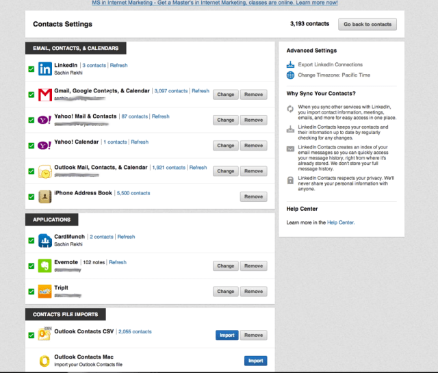Screen dimensions: 438x373
Task: Click Change for the Gmail account
Action: coord(225,94)
